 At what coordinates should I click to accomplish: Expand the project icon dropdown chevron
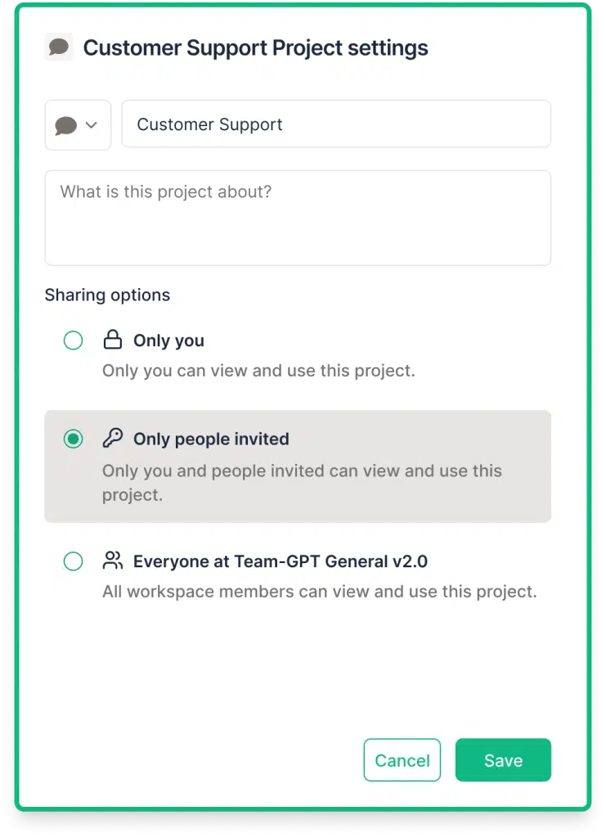pyautogui.click(x=92, y=125)
